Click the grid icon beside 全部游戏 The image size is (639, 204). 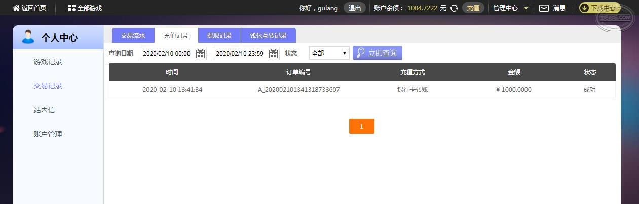(71, 8)
